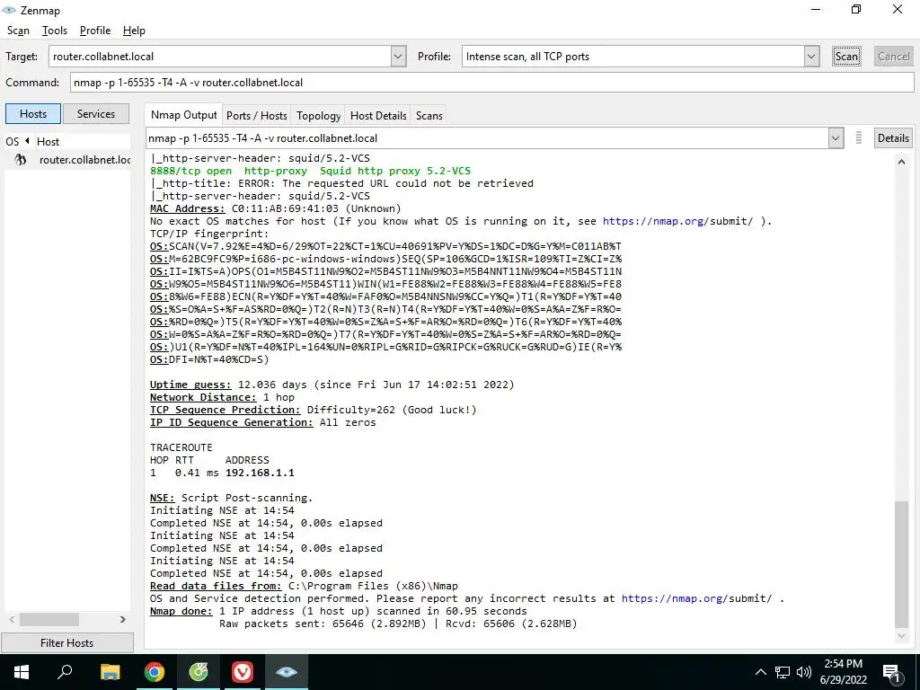The image size is (920, 690).
Task: Click output scroll up arrow
Action: 902,162
